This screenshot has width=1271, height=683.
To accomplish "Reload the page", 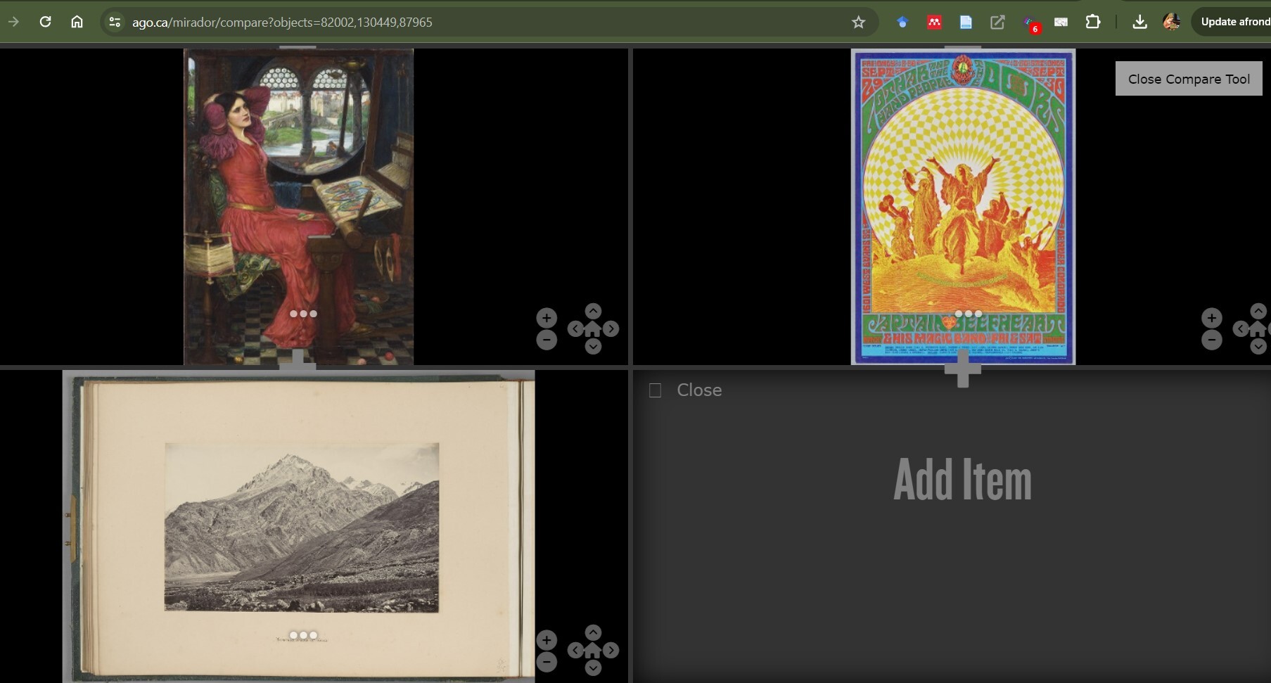I will coord(45,22).
